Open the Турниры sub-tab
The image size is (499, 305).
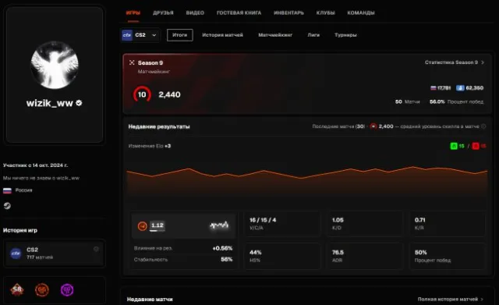pyautogui.click(x=345, y=35)
